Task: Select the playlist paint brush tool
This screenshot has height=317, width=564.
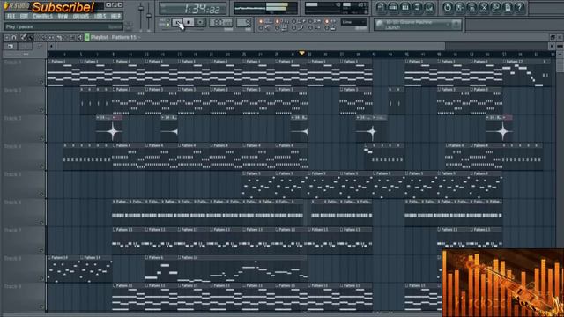Action: click(31, 37)
